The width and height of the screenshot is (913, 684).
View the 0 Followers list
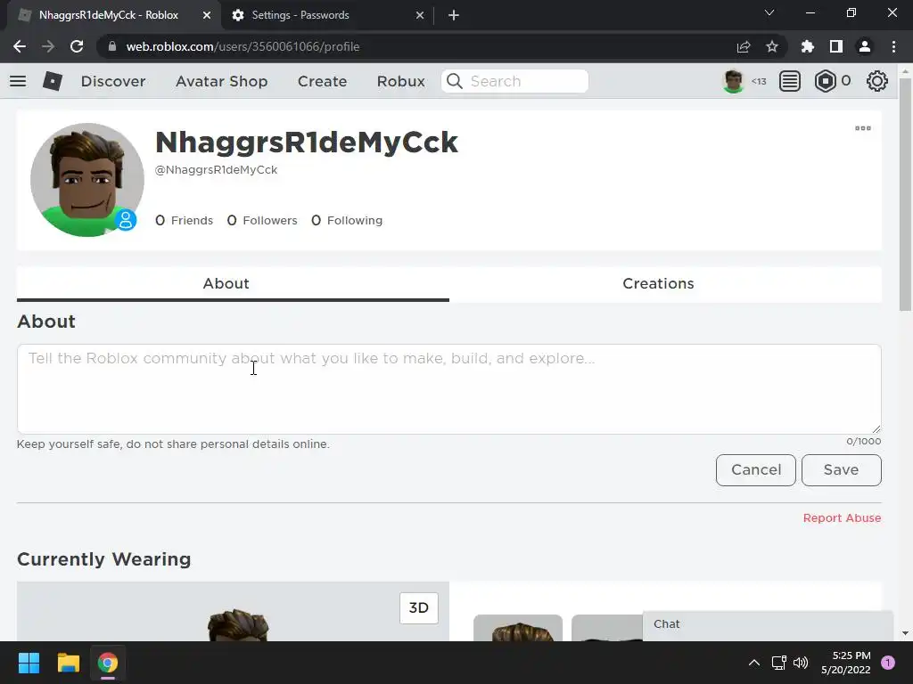click(262, 221)
